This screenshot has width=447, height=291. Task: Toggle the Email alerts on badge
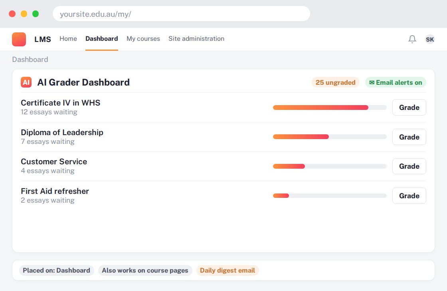[396, 82]
